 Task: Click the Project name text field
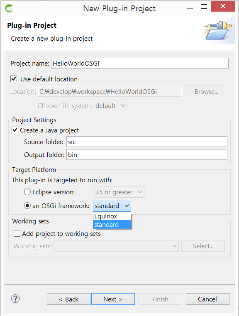click(140, 63)
